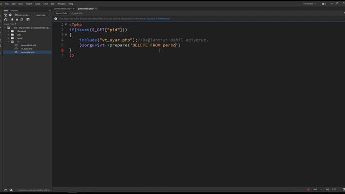The image size is (345, 194).
Task: Select the site root folder row
Action: (27, 27)
